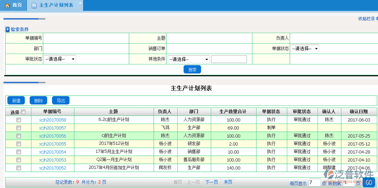Click the document icon on 主生产计划列表 tab

[34, 5]
